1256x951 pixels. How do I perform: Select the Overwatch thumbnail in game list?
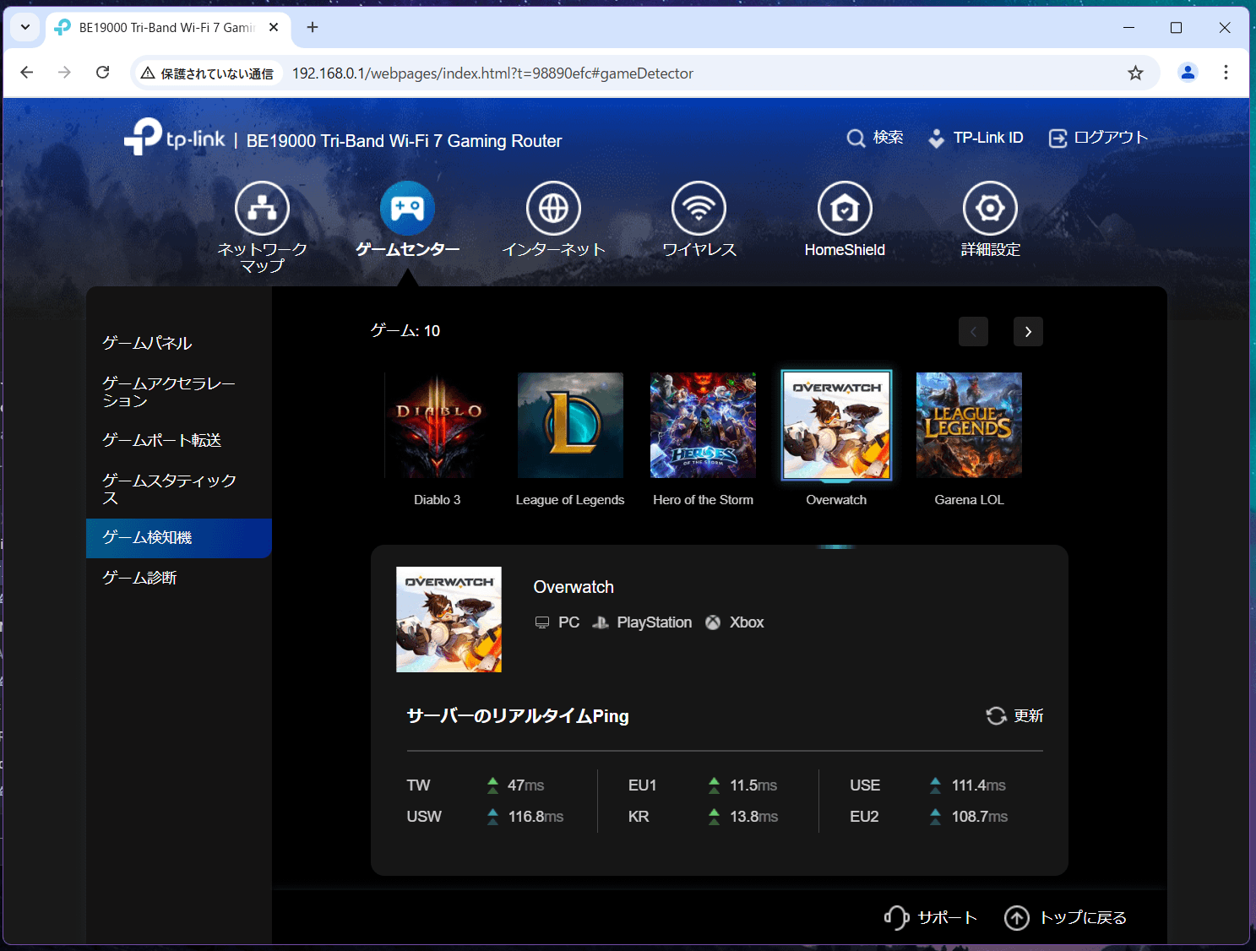coord(836,426)
